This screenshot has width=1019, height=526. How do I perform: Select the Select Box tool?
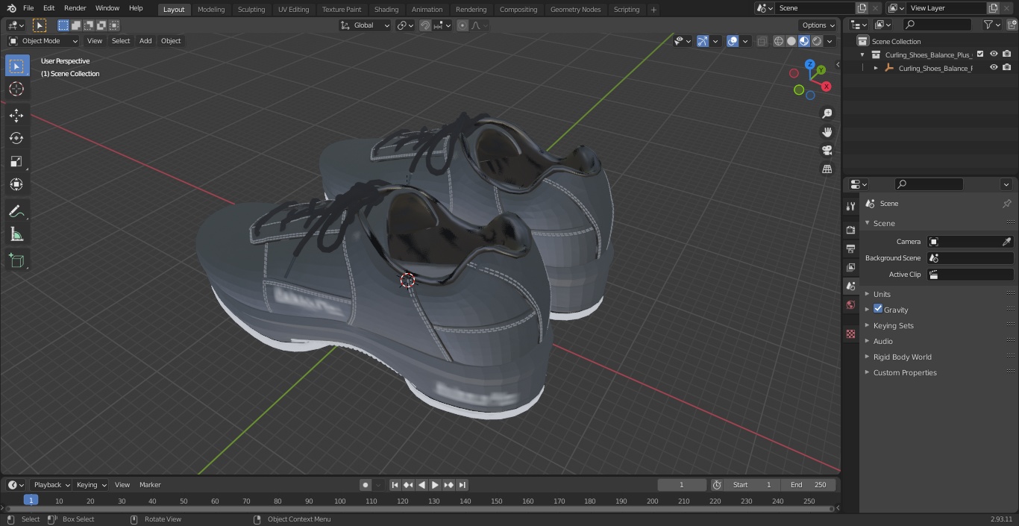16,66
